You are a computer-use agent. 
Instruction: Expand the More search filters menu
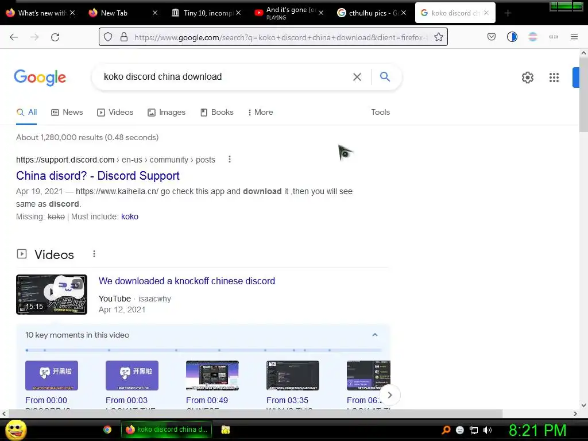click(x=260, y=112)
